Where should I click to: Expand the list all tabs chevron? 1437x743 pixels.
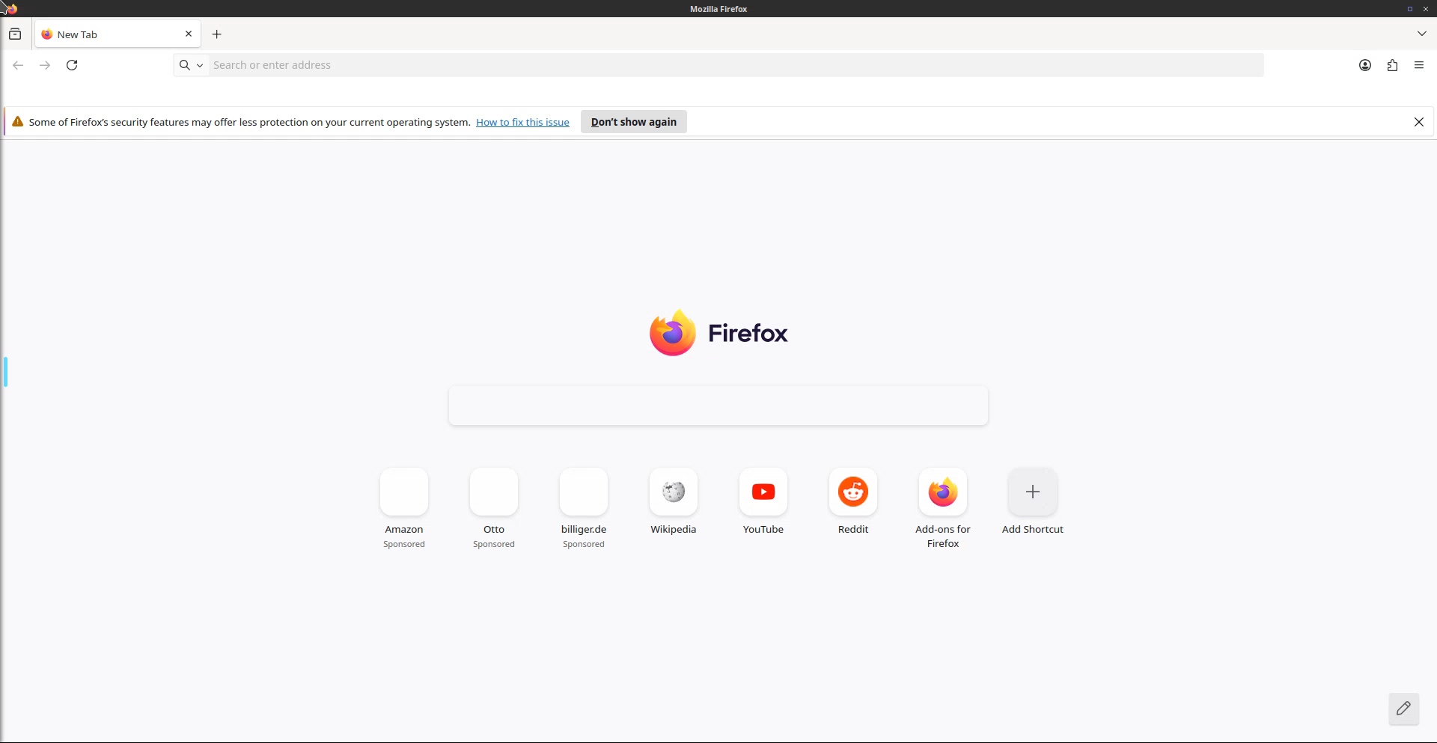coord(1421,34)
